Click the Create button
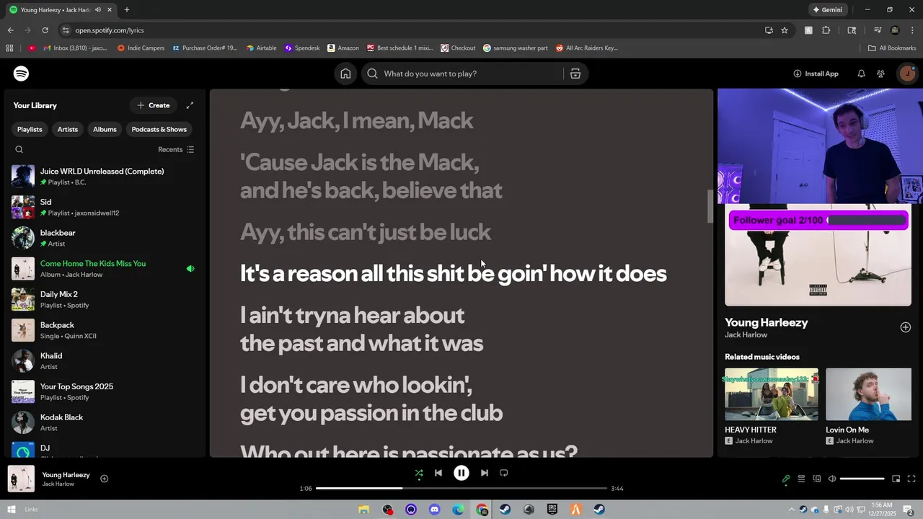The image size is (923, 519). 153,105
